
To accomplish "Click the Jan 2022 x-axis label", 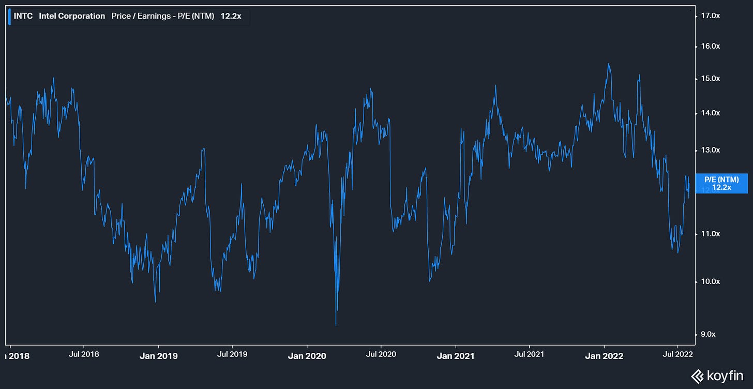I will [x=605, y=356].
